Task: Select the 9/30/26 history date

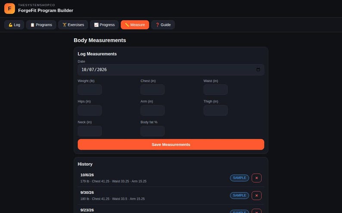Action: [87, 192]
